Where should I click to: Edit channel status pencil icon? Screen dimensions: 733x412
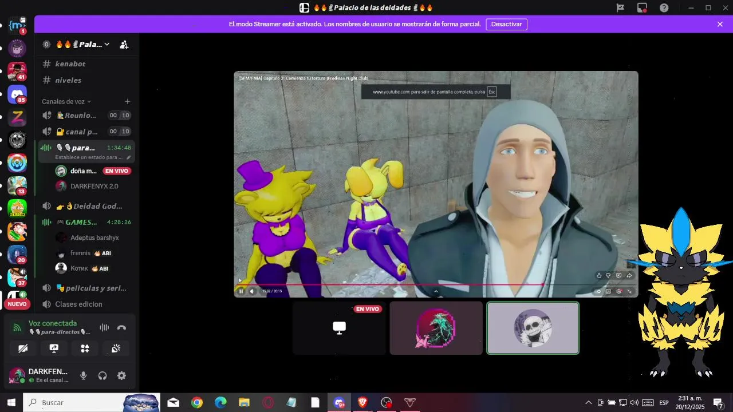tap(128, 157)
